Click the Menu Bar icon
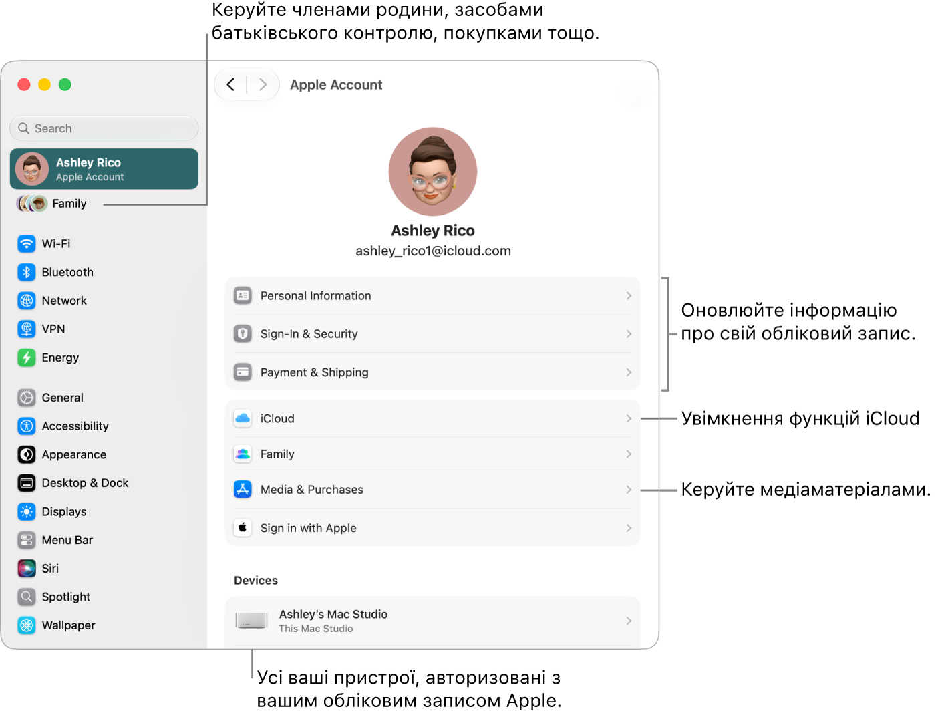Viewport: 942px width, 713px height. pos(27,540)
